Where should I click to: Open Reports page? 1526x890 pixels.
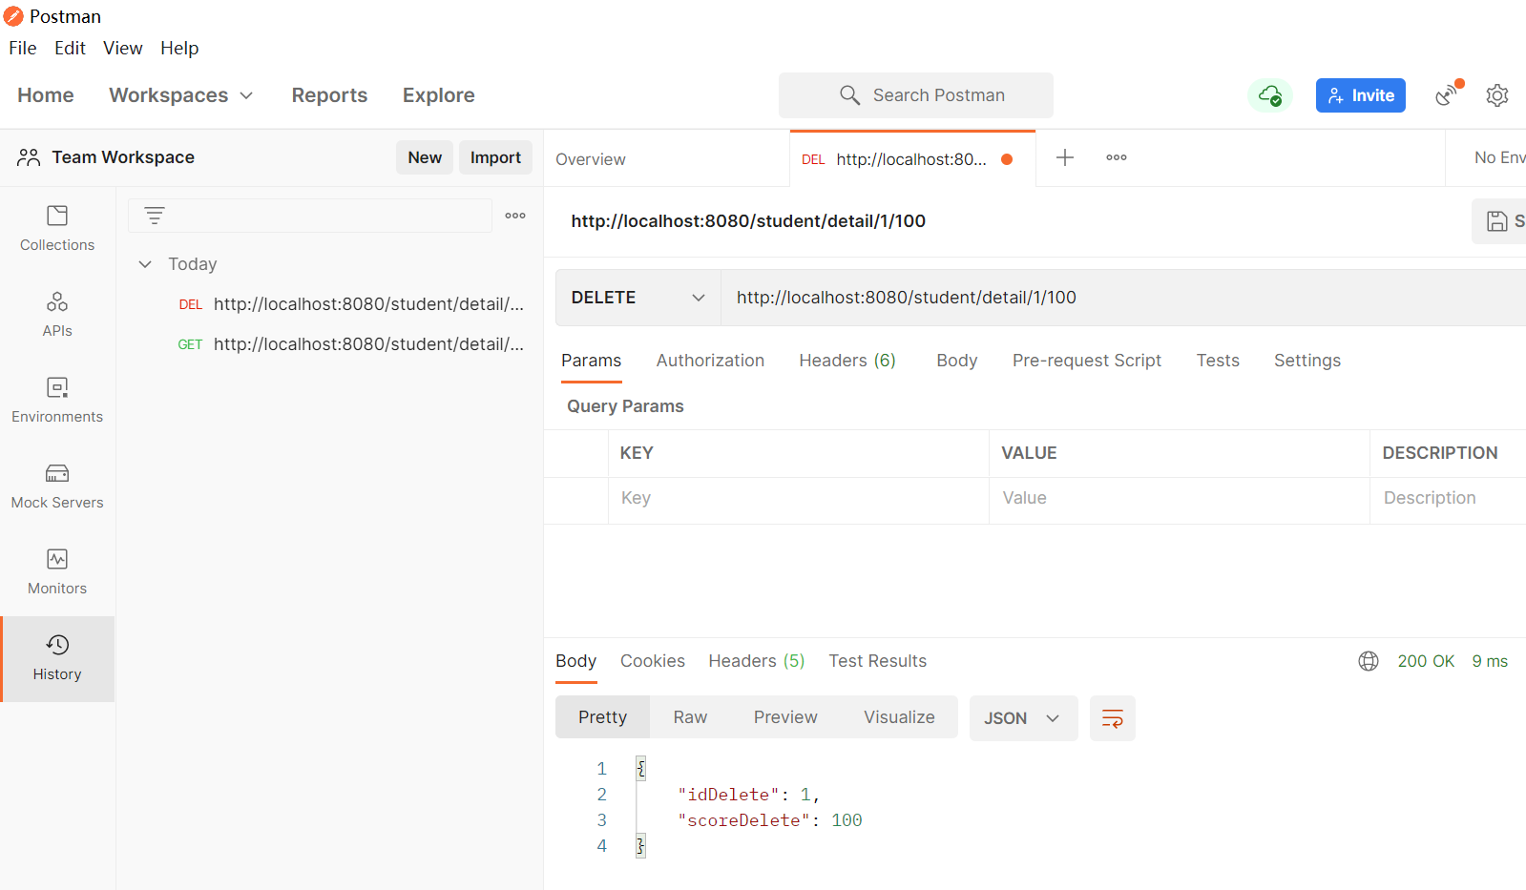pos(329,95)
